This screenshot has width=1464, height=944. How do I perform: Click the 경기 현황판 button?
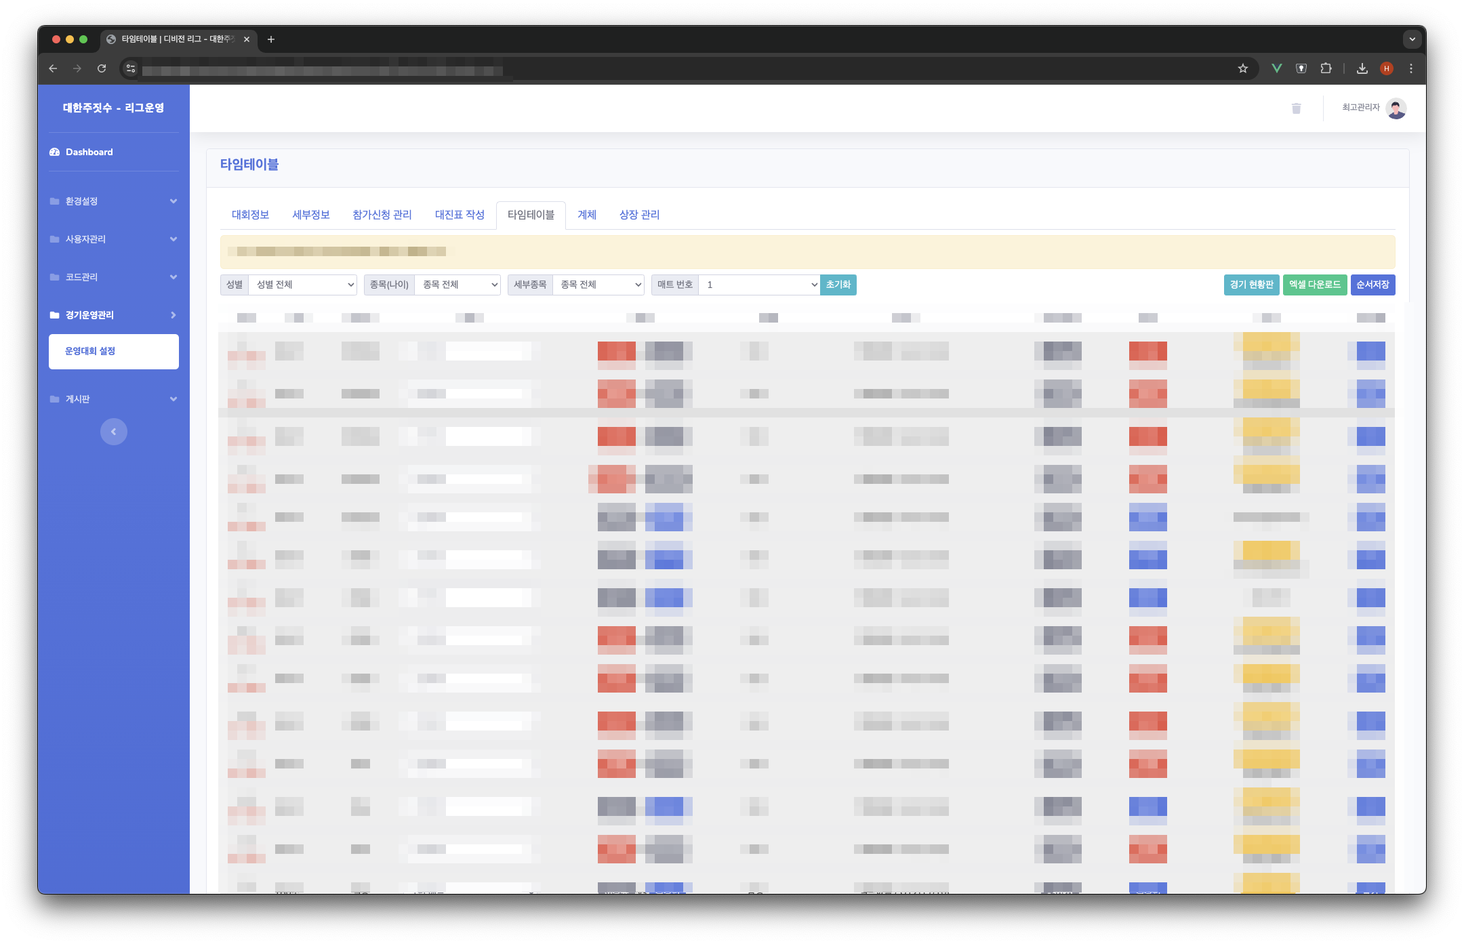coord(1252,285)
